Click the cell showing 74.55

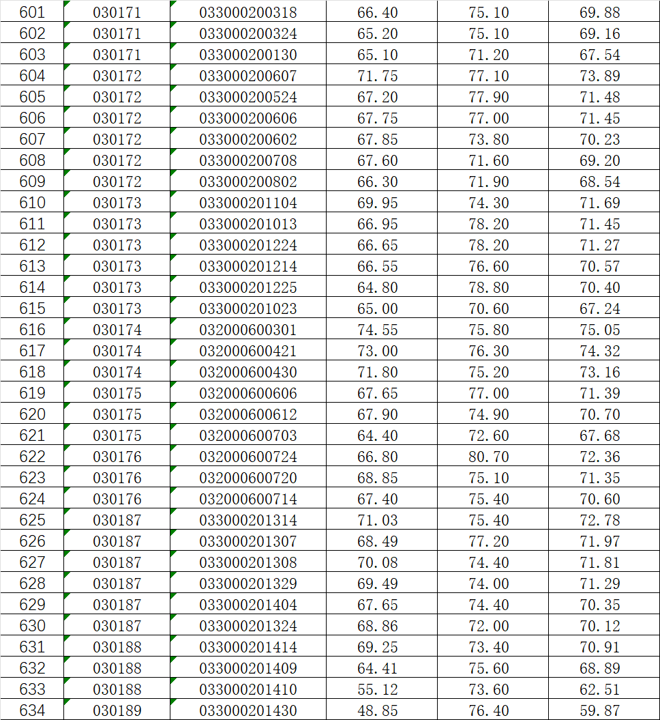(377, 330)
